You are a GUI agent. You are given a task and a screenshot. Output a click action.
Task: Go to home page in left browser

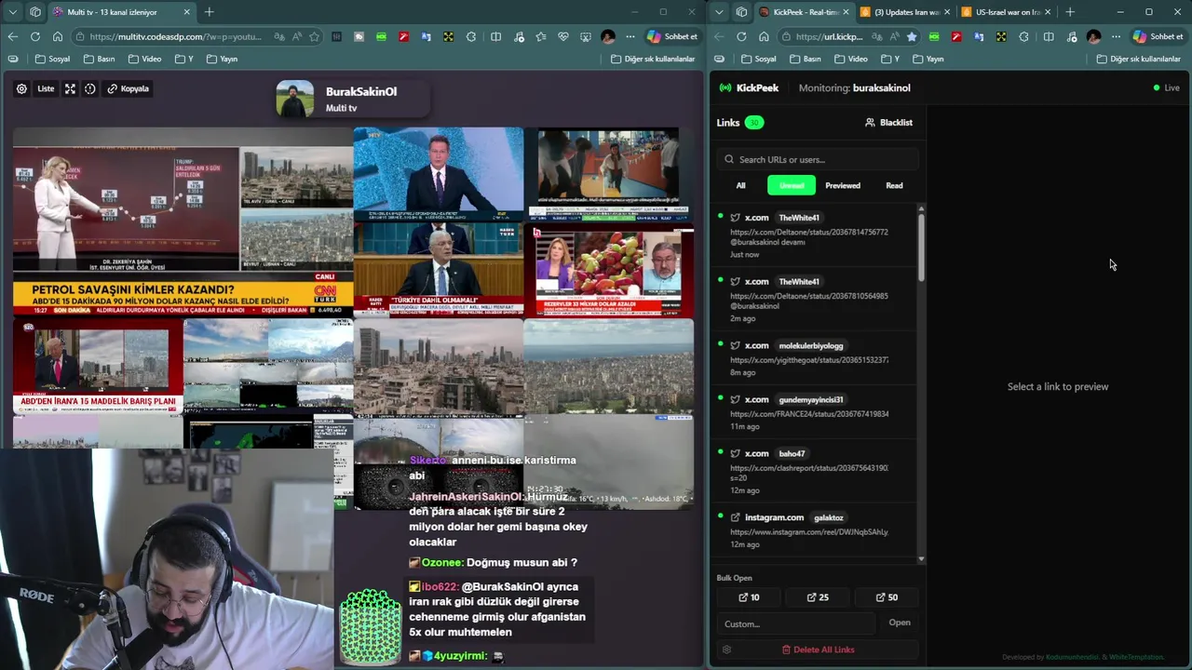58,36
